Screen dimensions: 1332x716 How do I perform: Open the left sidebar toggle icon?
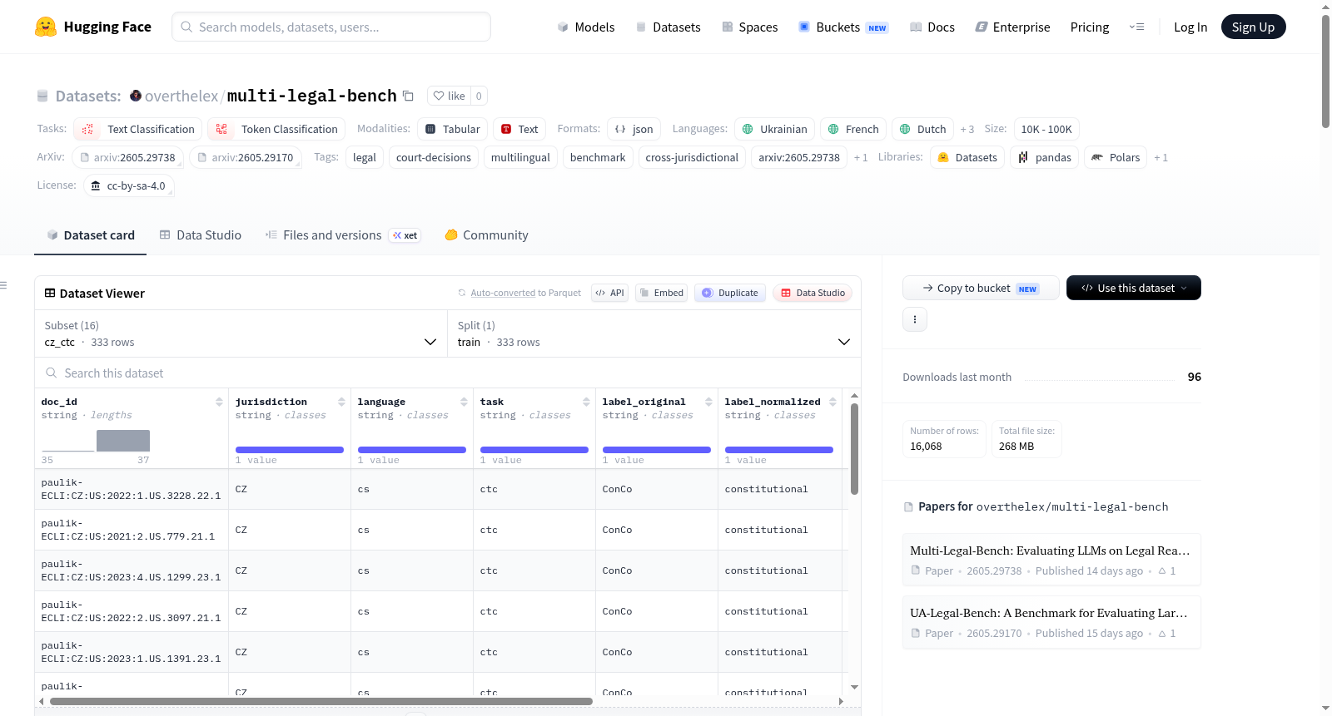point(3,285)
